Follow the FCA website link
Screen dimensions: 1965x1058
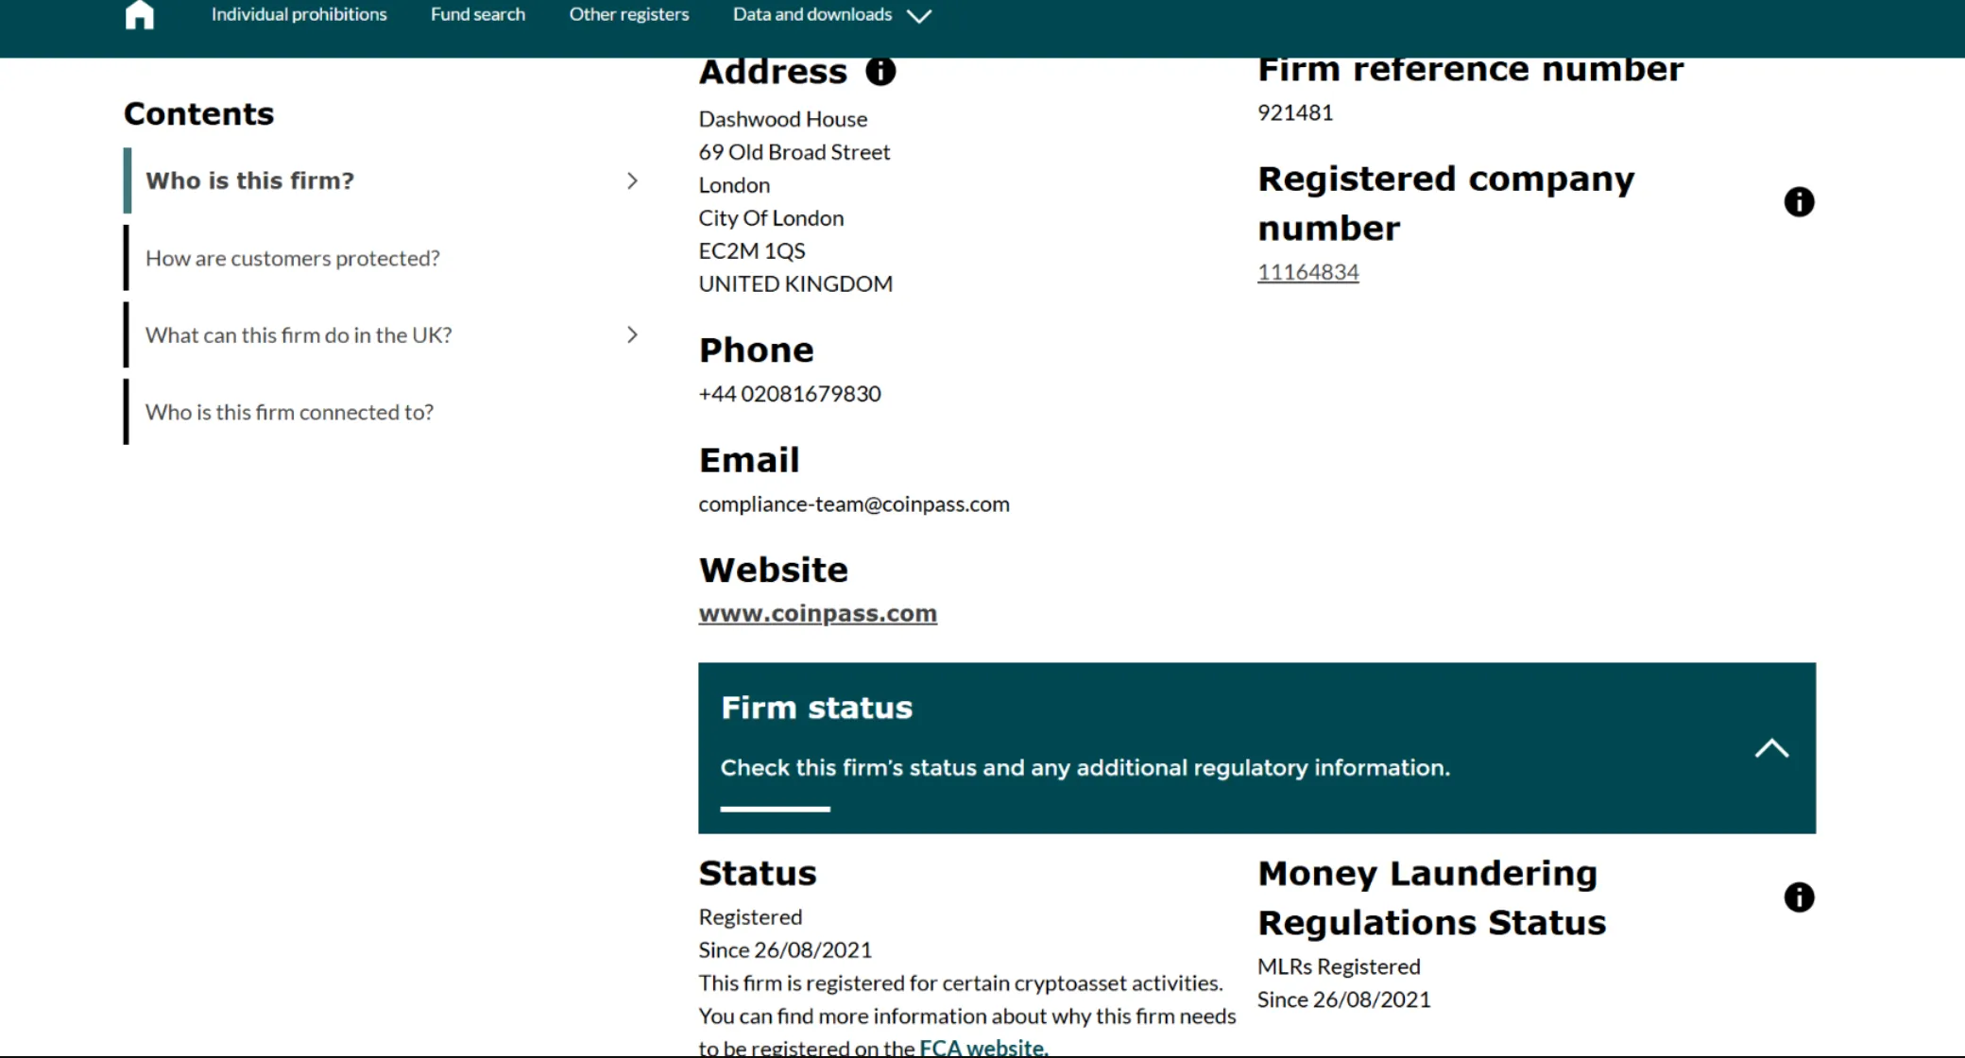[982, 1047]
